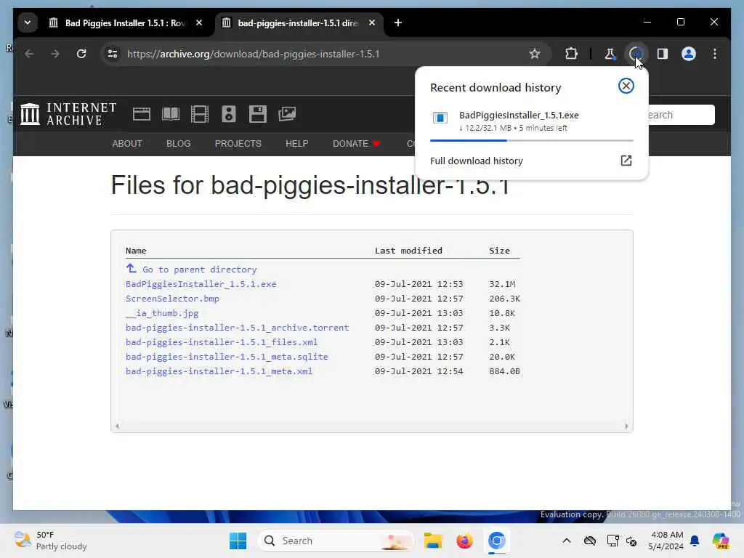The width and height of the screenshot is (744, 558).
Task: Expand the hidden system tray icons
Action: pos(567,541)
